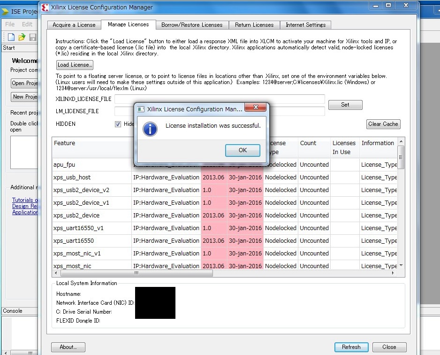The height and width of the screenshot is (355, 440).
Task: Click the Information column header
Action: [x=379, y=147]
